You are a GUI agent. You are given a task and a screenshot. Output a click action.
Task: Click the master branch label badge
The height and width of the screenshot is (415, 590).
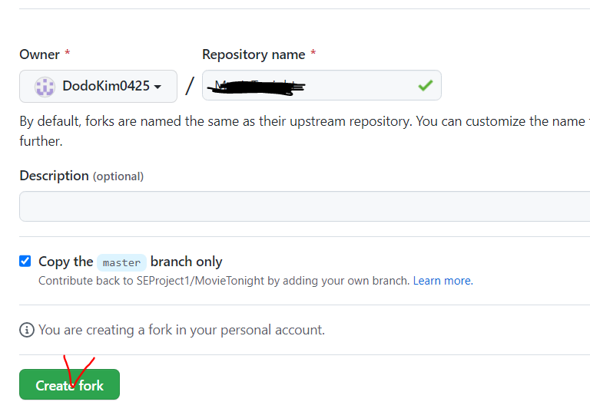tap(121, 262)
